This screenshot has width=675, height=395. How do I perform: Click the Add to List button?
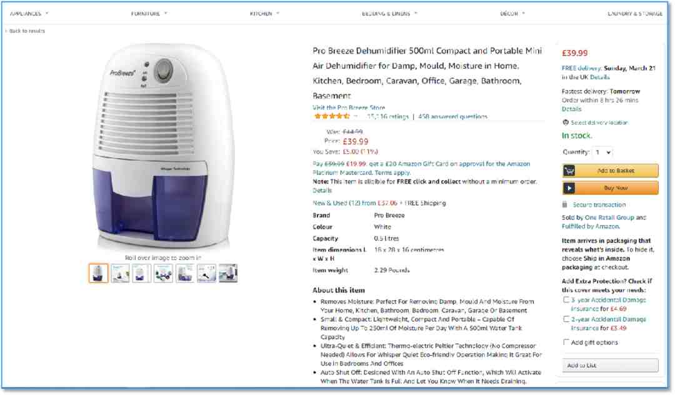(610, 365)
